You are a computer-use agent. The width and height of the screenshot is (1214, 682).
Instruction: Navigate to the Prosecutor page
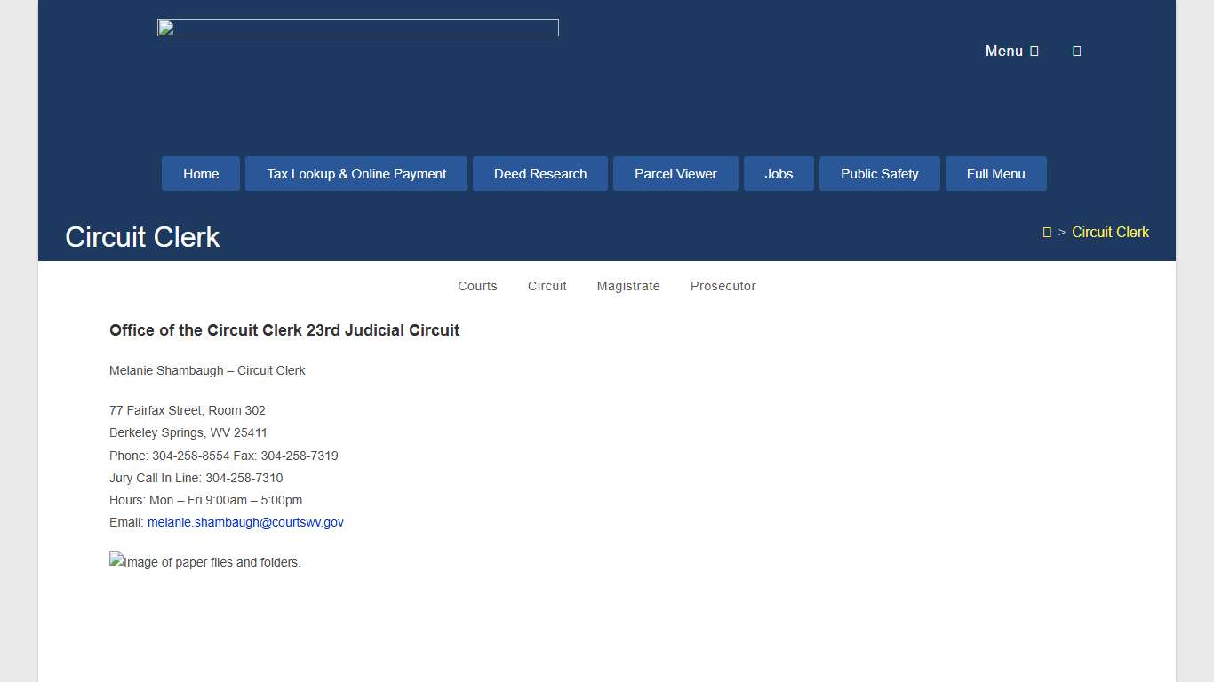(723, 286)
